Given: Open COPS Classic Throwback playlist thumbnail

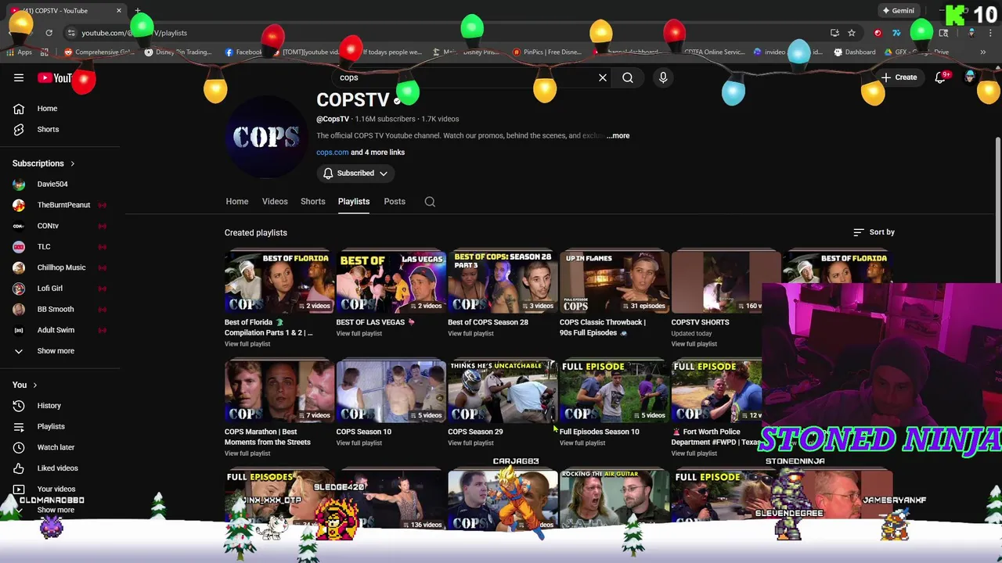Looking at the screenshot, I should click(614, 281).
